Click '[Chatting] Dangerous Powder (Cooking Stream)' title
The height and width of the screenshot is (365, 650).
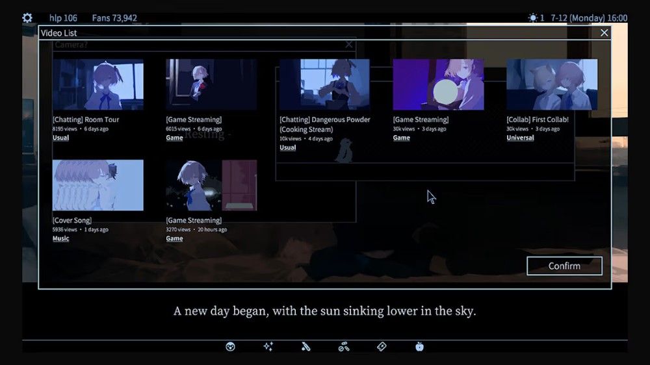coord(324,124)
